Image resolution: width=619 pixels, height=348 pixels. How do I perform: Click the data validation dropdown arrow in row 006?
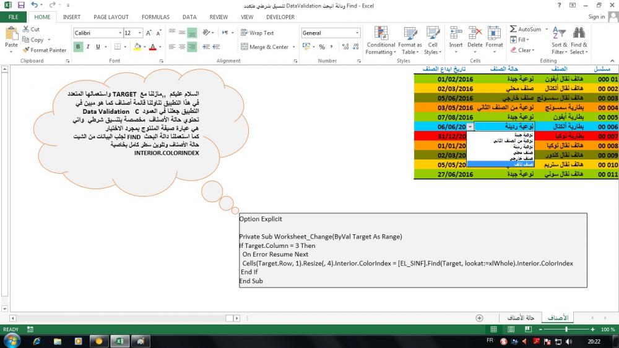pos(470,126)
